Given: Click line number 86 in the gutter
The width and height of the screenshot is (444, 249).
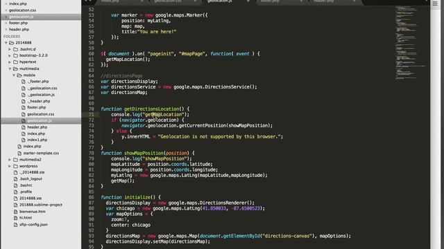Looking at the screenshot, I should 91,197.
